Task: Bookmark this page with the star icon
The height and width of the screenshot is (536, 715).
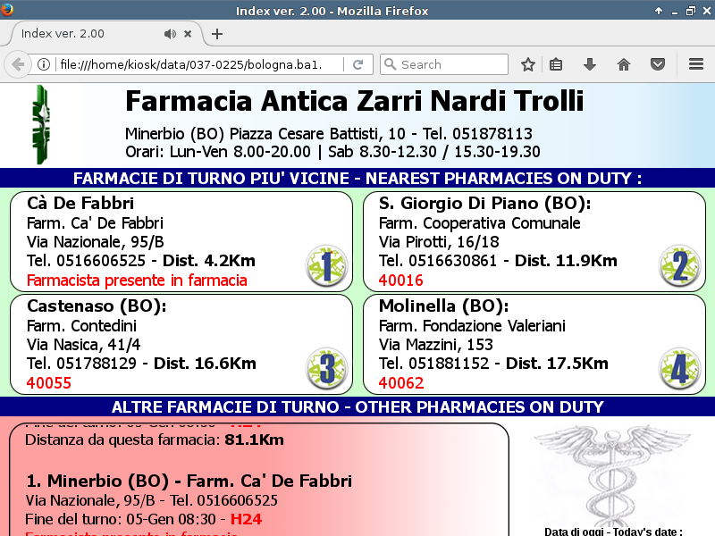Action: coord(528,64)
